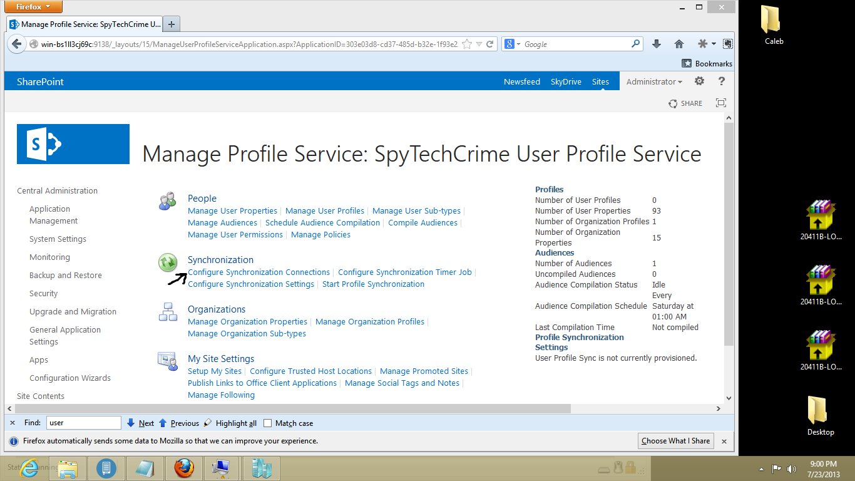Expand the Administrator user menu

[654, 81]
